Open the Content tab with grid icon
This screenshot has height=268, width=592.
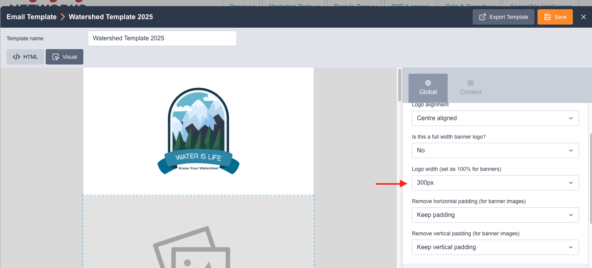[470, 88]
